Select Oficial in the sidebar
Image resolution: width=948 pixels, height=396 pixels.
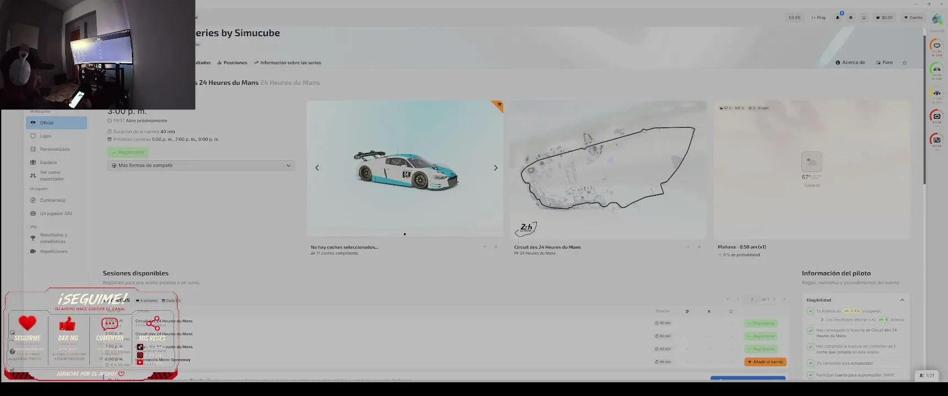coord(56,123)
